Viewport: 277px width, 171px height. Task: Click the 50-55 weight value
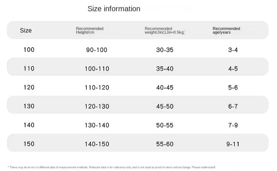[165, 125]
